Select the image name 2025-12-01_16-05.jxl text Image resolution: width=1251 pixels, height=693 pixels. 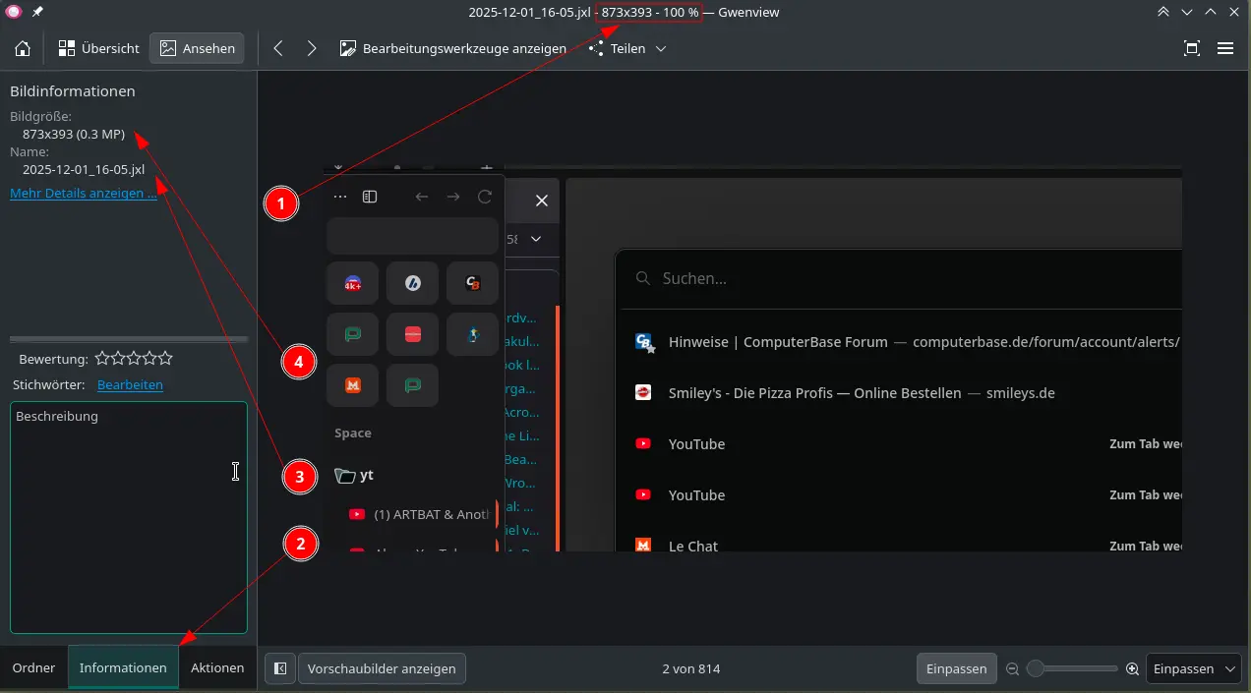pos(84,170)
